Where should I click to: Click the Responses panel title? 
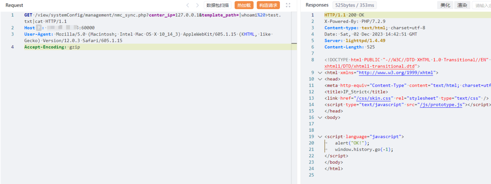pyautogui.click(x=317, y=5)
